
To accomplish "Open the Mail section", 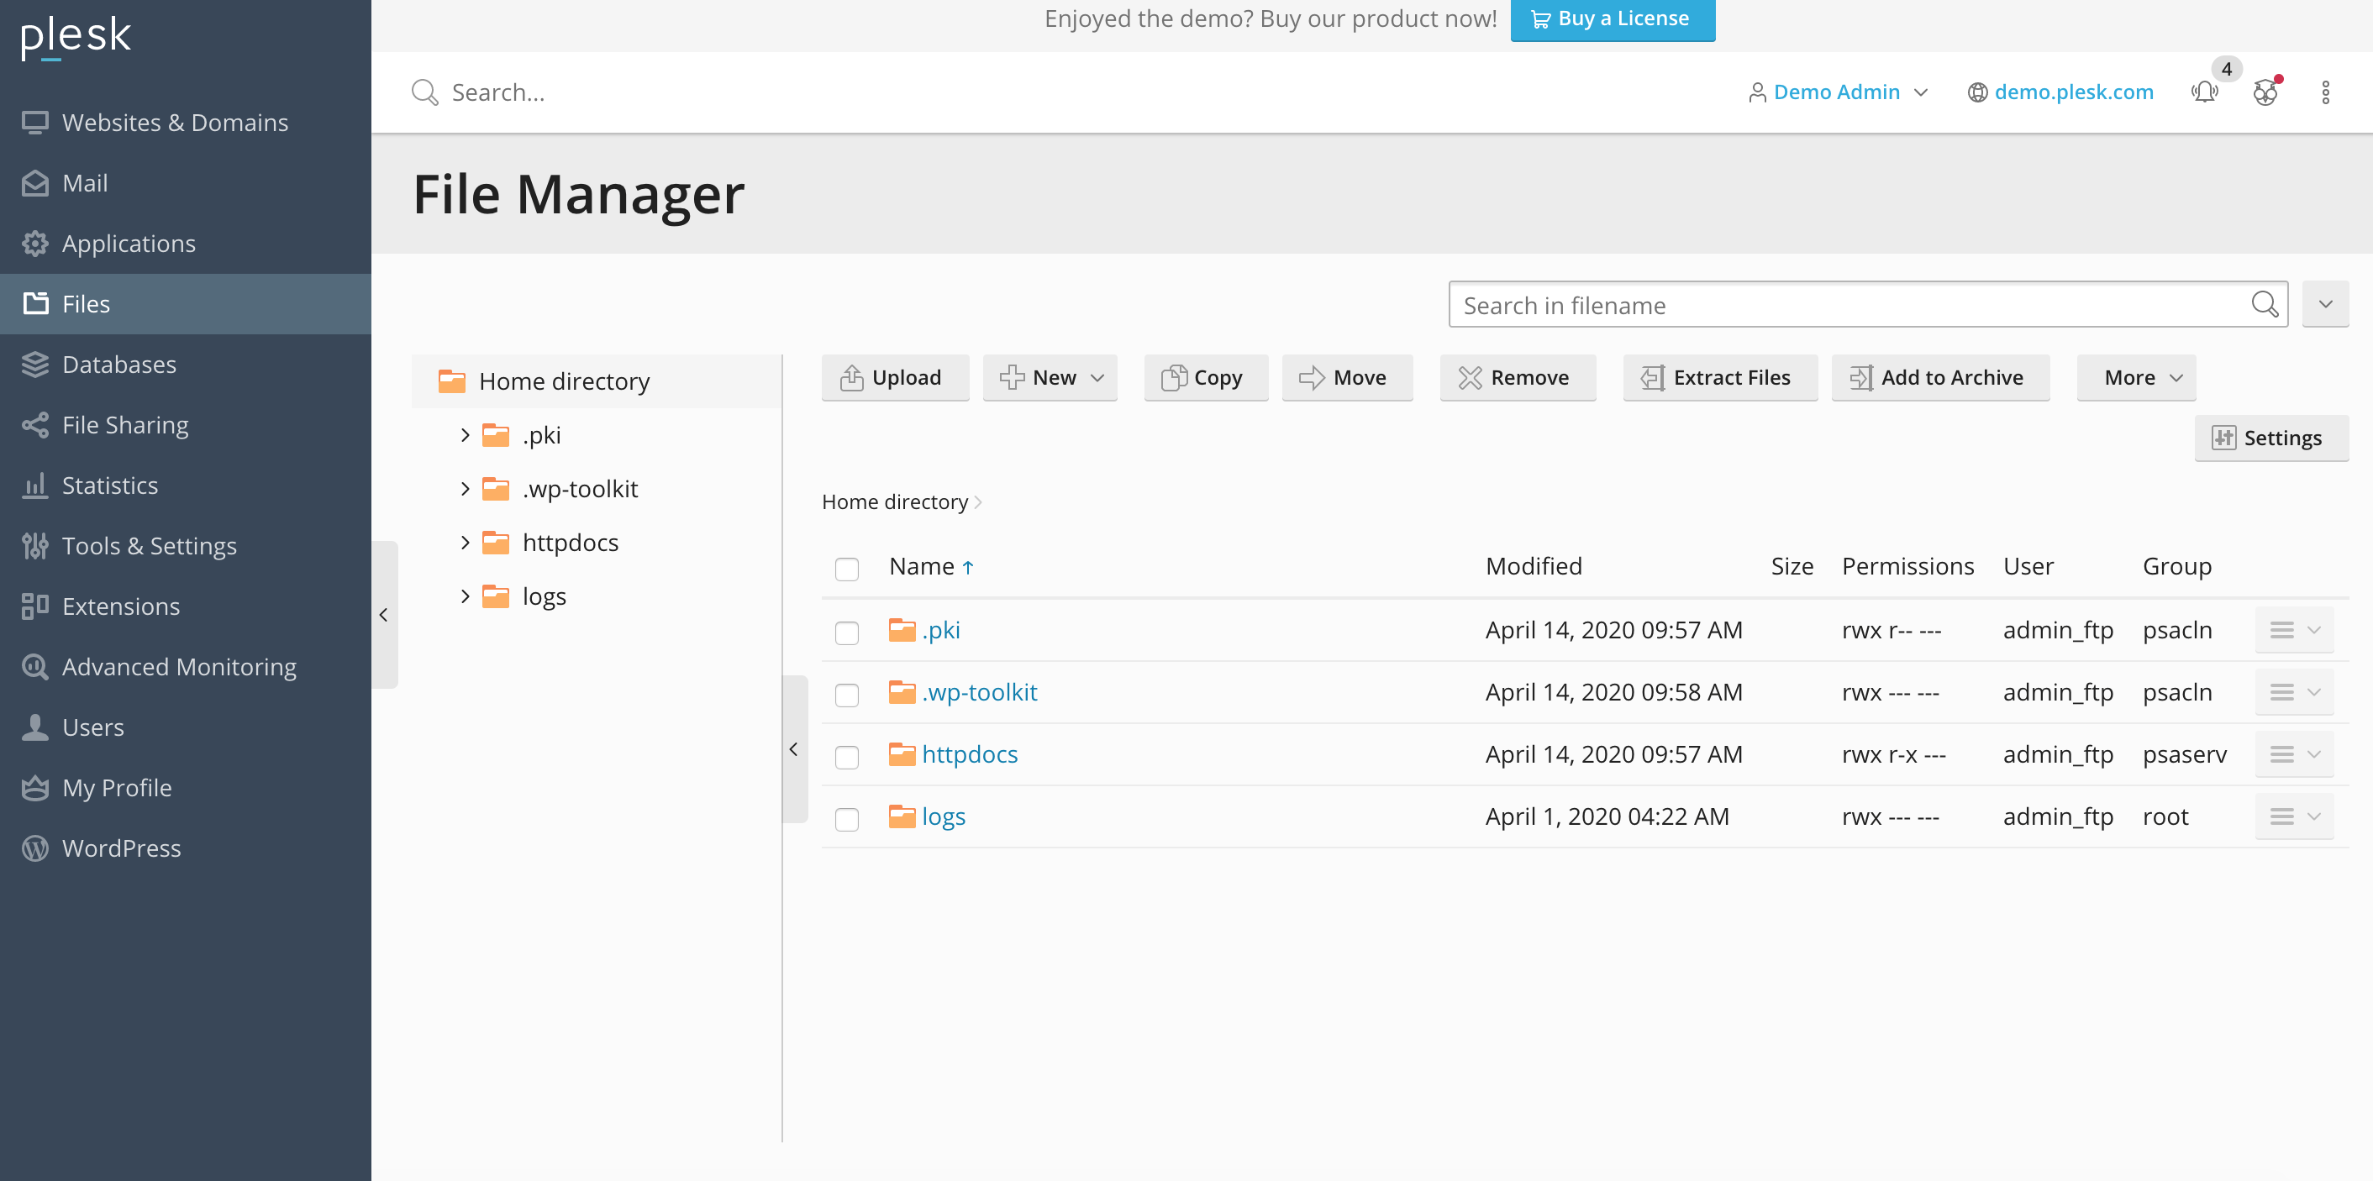I will tap(185, 183).
